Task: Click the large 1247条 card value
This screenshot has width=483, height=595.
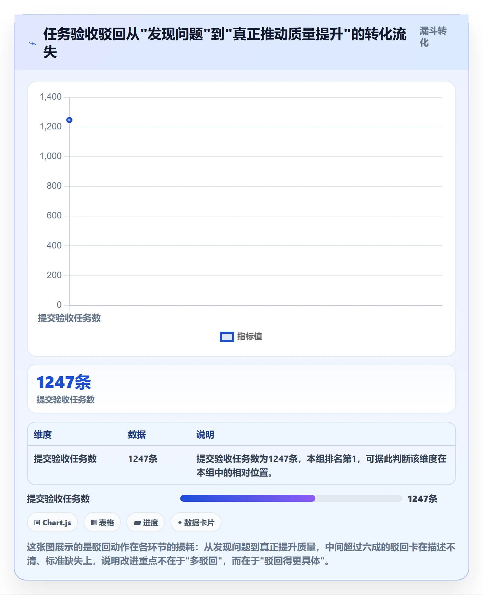Action: click(x=64, y=382)
